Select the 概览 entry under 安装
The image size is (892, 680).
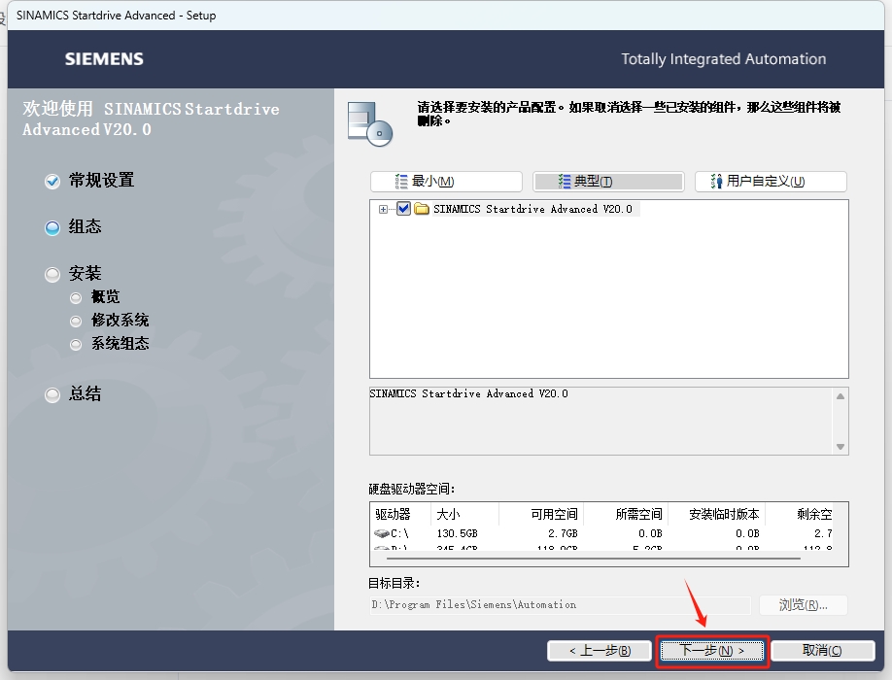pos(77,297)
